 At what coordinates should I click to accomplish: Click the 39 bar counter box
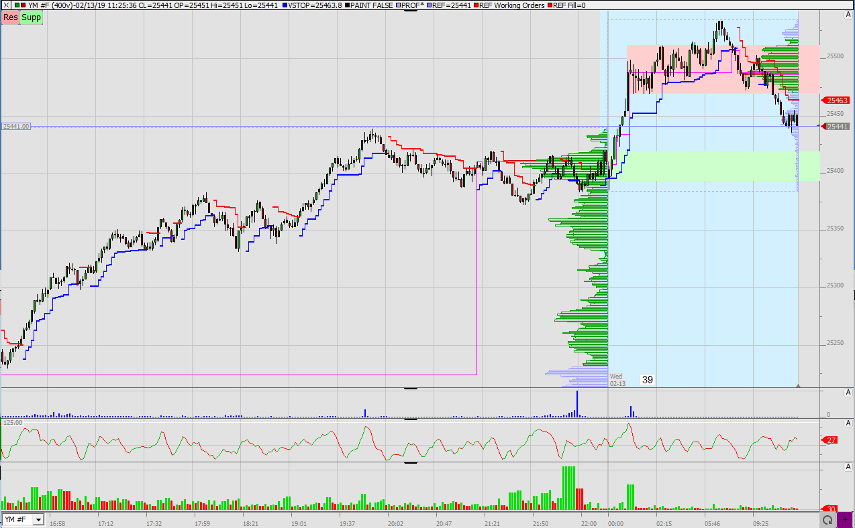click(x=646, y=379)
